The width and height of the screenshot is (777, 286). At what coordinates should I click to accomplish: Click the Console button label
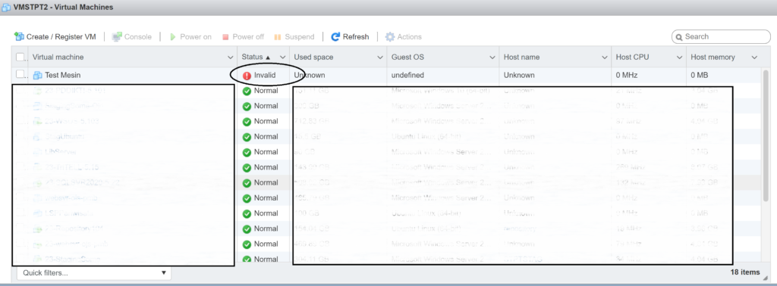(138, 37)
